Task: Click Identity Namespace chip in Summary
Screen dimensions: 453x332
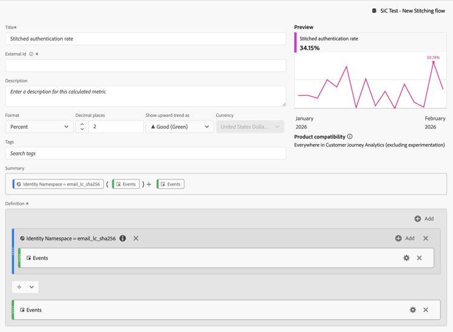Action: tap(58, 184)
